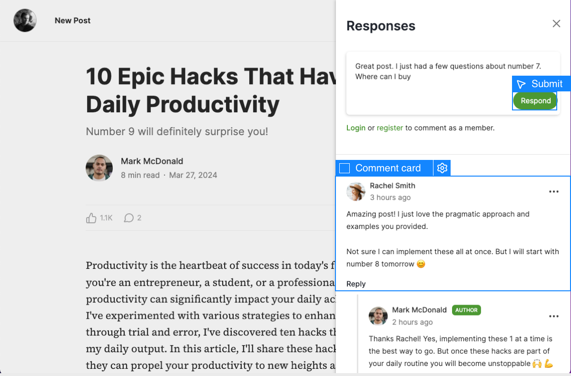Click the profile avatar in the top-left header
Screen dimensions: 571x376
pyautogui.click(x=25, y=20)
